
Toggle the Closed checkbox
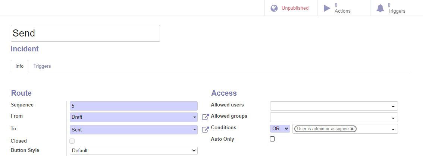[72, 141]
